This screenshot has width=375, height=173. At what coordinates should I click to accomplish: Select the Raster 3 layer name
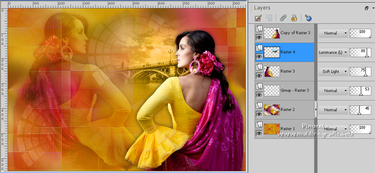(x=287, y=71)
